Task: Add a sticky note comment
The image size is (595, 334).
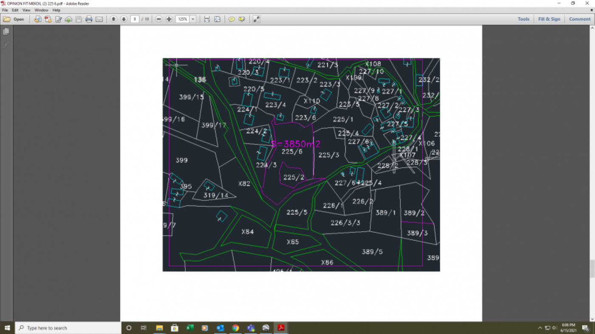Action: click(x=232, y=19)
